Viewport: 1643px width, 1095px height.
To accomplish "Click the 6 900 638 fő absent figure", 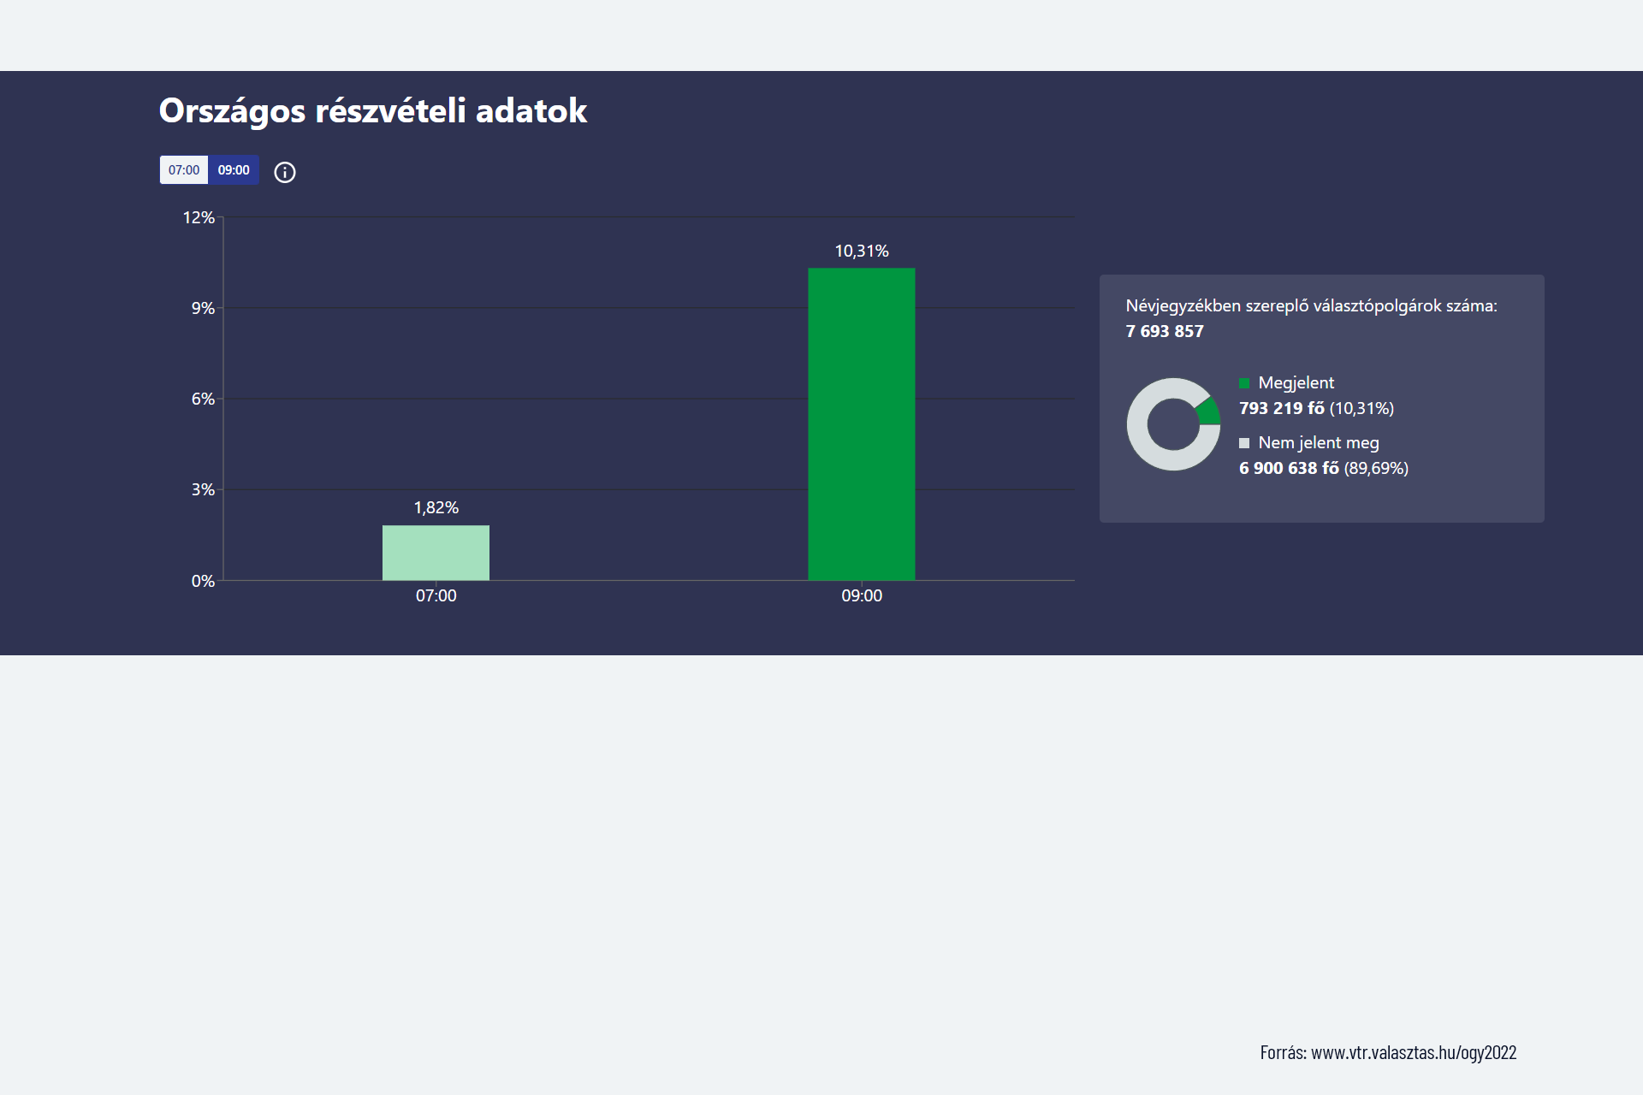I will [1289, 469].
